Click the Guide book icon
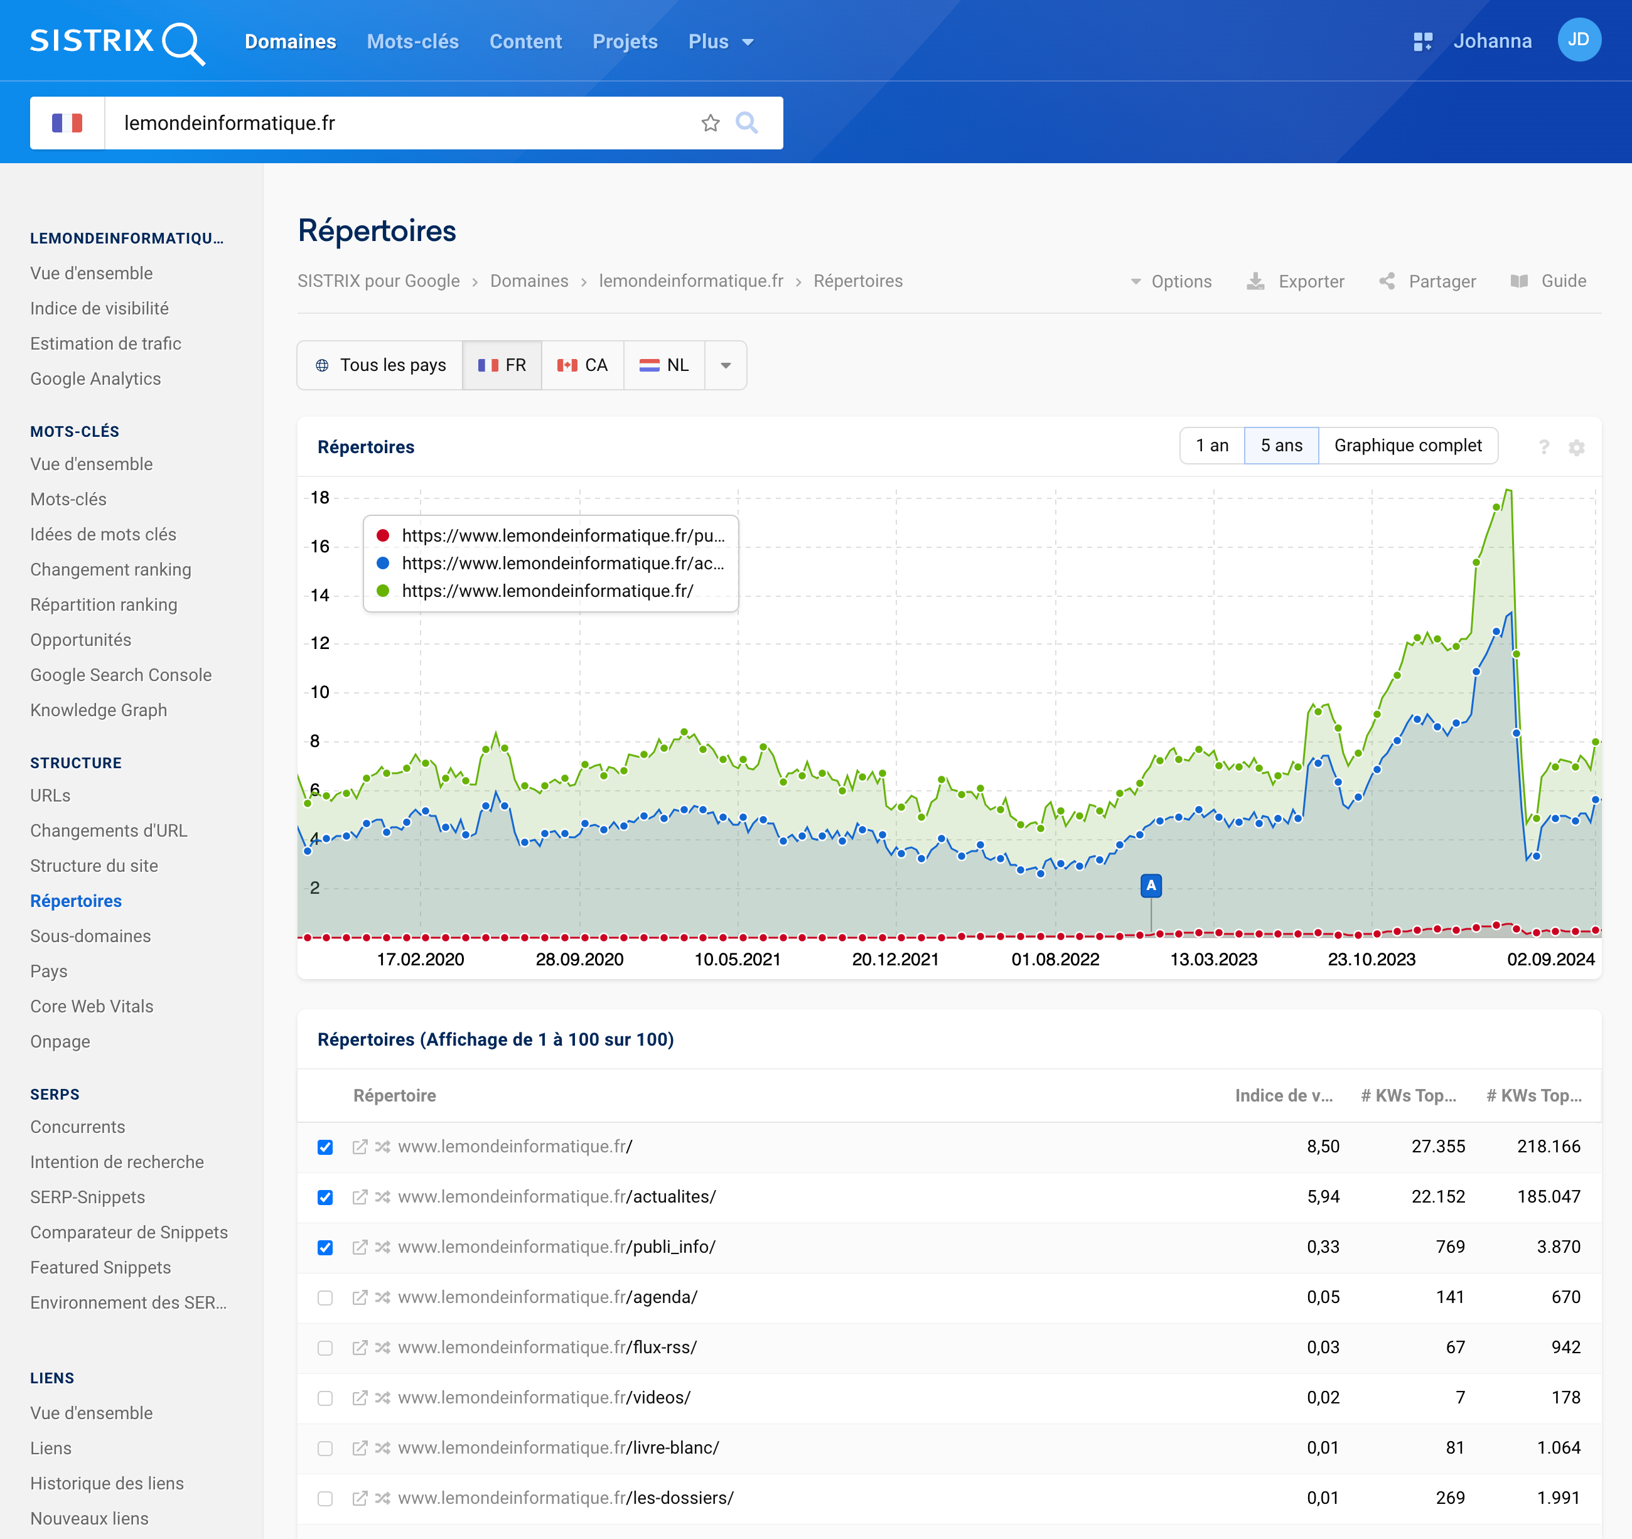Image resolution: width=1632 pixels, height=1539 pixels. (x=1519, y=282)
